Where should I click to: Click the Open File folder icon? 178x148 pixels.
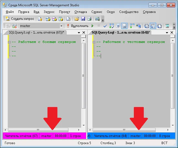[x=77, y=19]
